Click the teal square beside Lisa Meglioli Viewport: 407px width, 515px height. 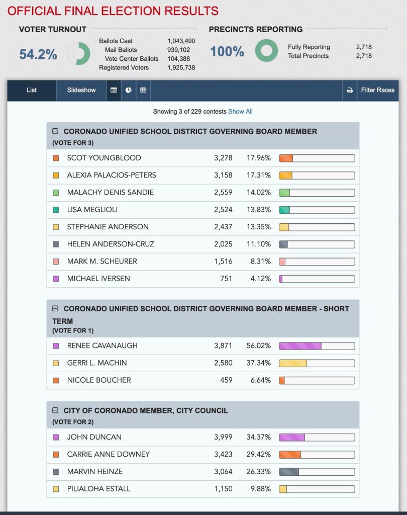tap(56, 210)
